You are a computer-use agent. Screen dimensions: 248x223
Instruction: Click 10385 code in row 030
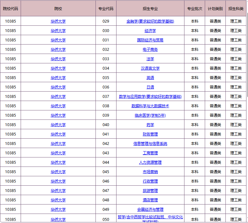10,30
